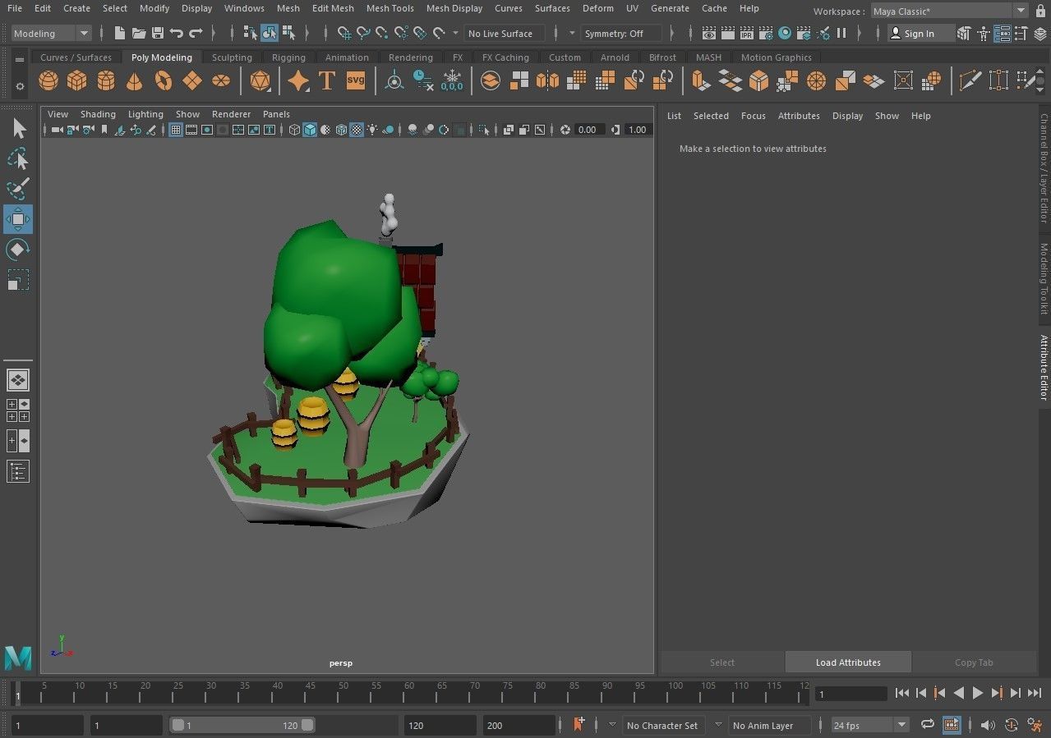1051x738 pixels.
Task: Open the Attribute Editor Focus menu
Action: pos(753,116)
